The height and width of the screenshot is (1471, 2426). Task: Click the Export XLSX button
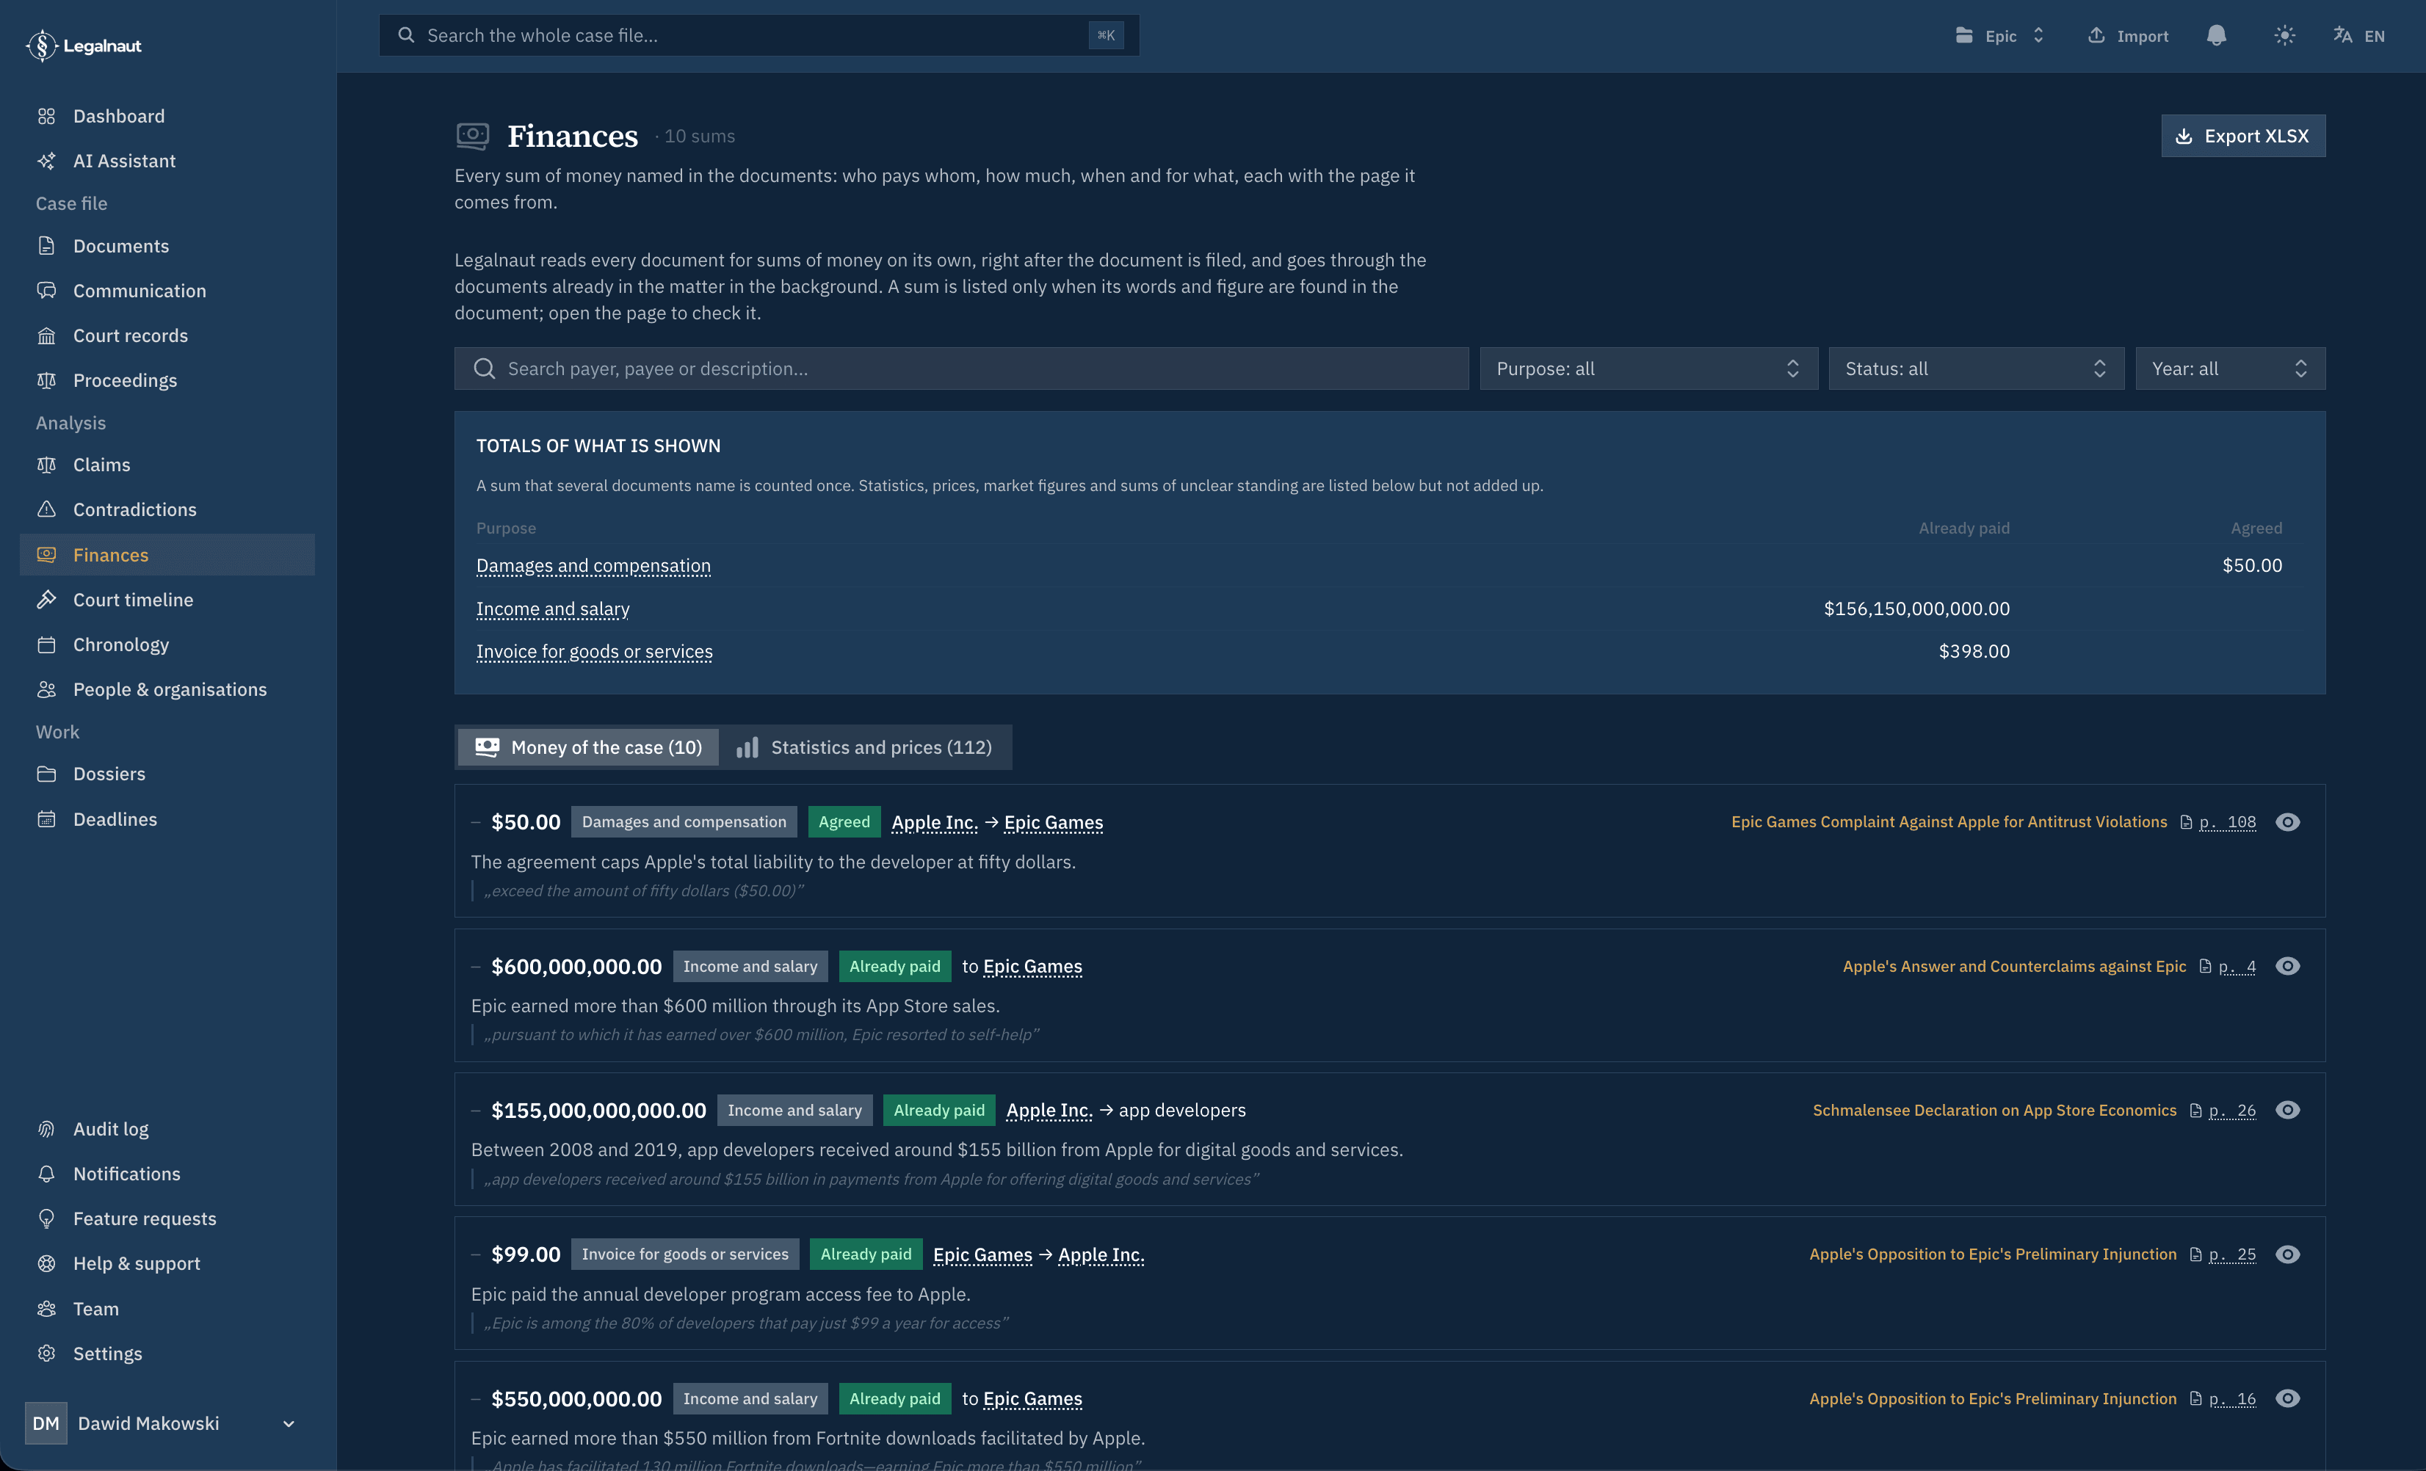tap(2243, 136)
